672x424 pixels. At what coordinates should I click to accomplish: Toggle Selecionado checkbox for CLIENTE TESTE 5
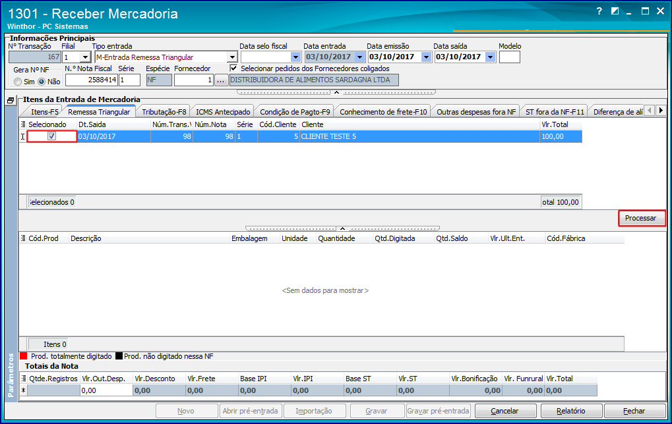pos(52,136)
